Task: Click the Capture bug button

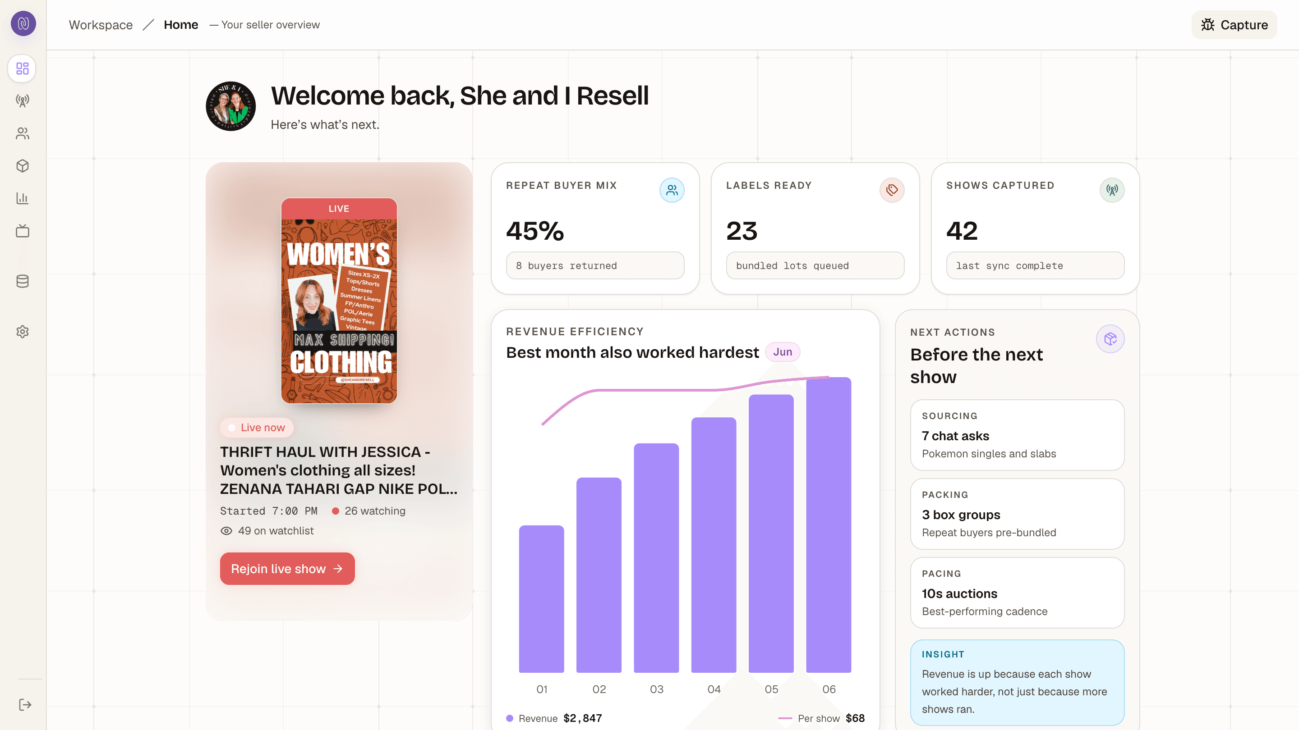Action: tap(1234, 25)
